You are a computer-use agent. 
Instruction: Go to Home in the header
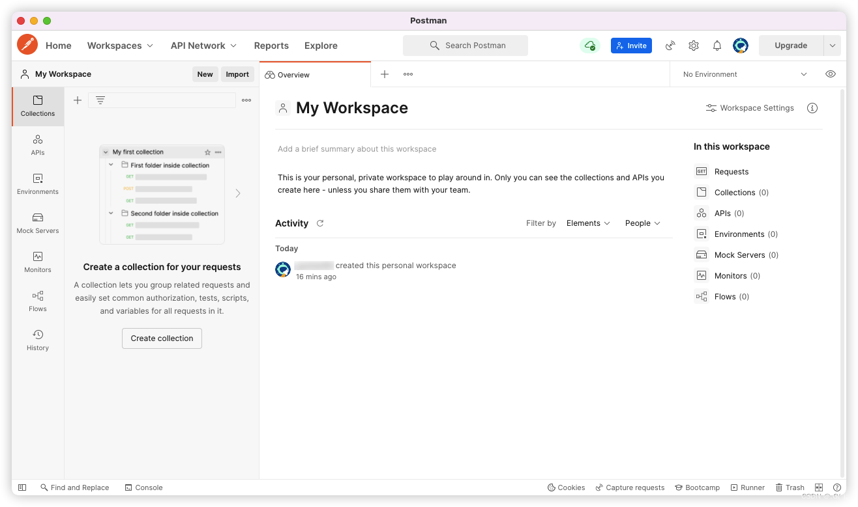click(59, 46)
